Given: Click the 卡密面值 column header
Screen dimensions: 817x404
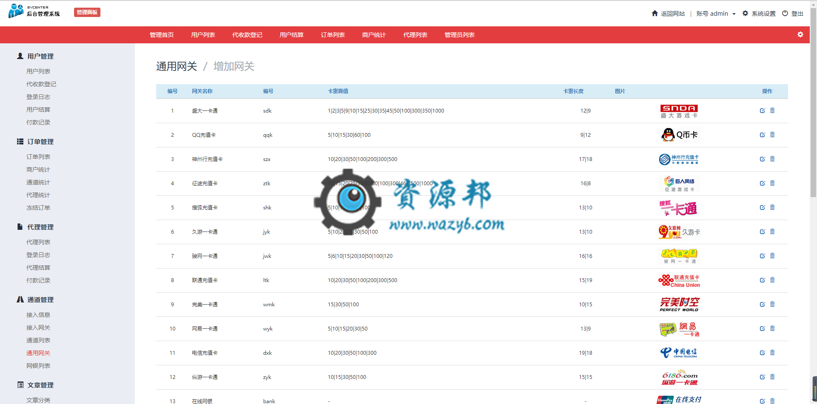Looking at the screenshot, I should 338,91.
